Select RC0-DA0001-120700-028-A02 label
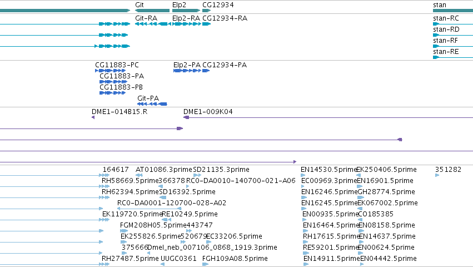 (172, 203)
